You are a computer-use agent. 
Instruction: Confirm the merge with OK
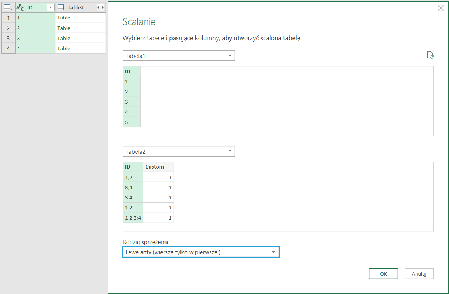coord(383,274)
